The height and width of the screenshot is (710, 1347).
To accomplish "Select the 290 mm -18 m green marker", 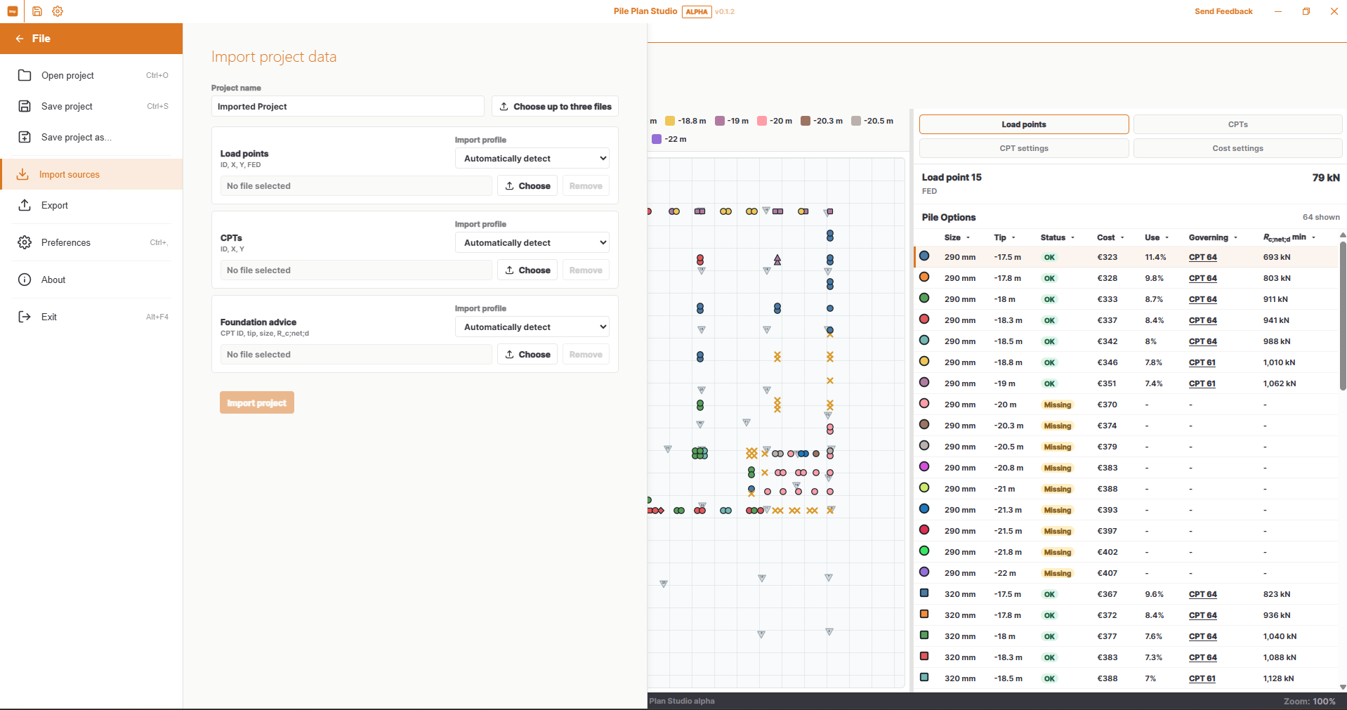I will [x=924, y=298].
